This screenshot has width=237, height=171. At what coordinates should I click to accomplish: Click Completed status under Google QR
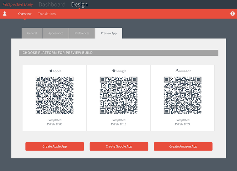click(118, 120)
